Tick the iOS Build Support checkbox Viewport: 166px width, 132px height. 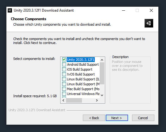pos(64,69)
